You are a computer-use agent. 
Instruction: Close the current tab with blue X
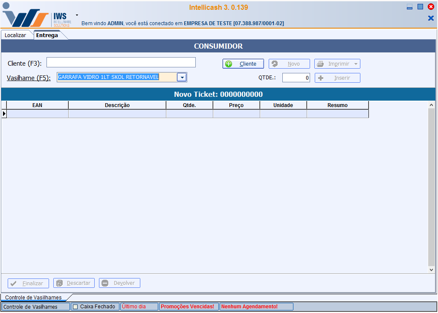tap(430, 18)
